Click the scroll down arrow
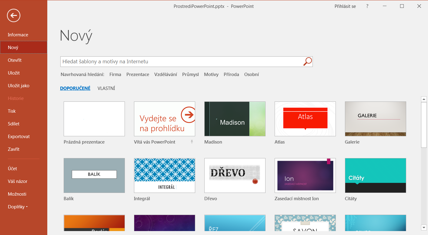This screenshot has height=235, width=428. click(x=424, y=227)
